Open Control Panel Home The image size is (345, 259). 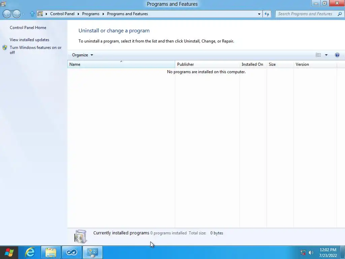(x=28, y=28)
